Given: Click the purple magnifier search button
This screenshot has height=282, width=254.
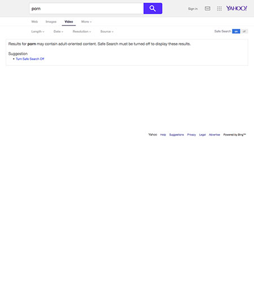Looking at the screenshot, I should pyautogui.click(x=153, y=8).
